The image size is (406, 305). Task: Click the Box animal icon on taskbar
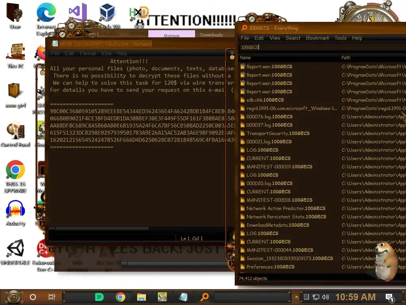click(162, 297)
